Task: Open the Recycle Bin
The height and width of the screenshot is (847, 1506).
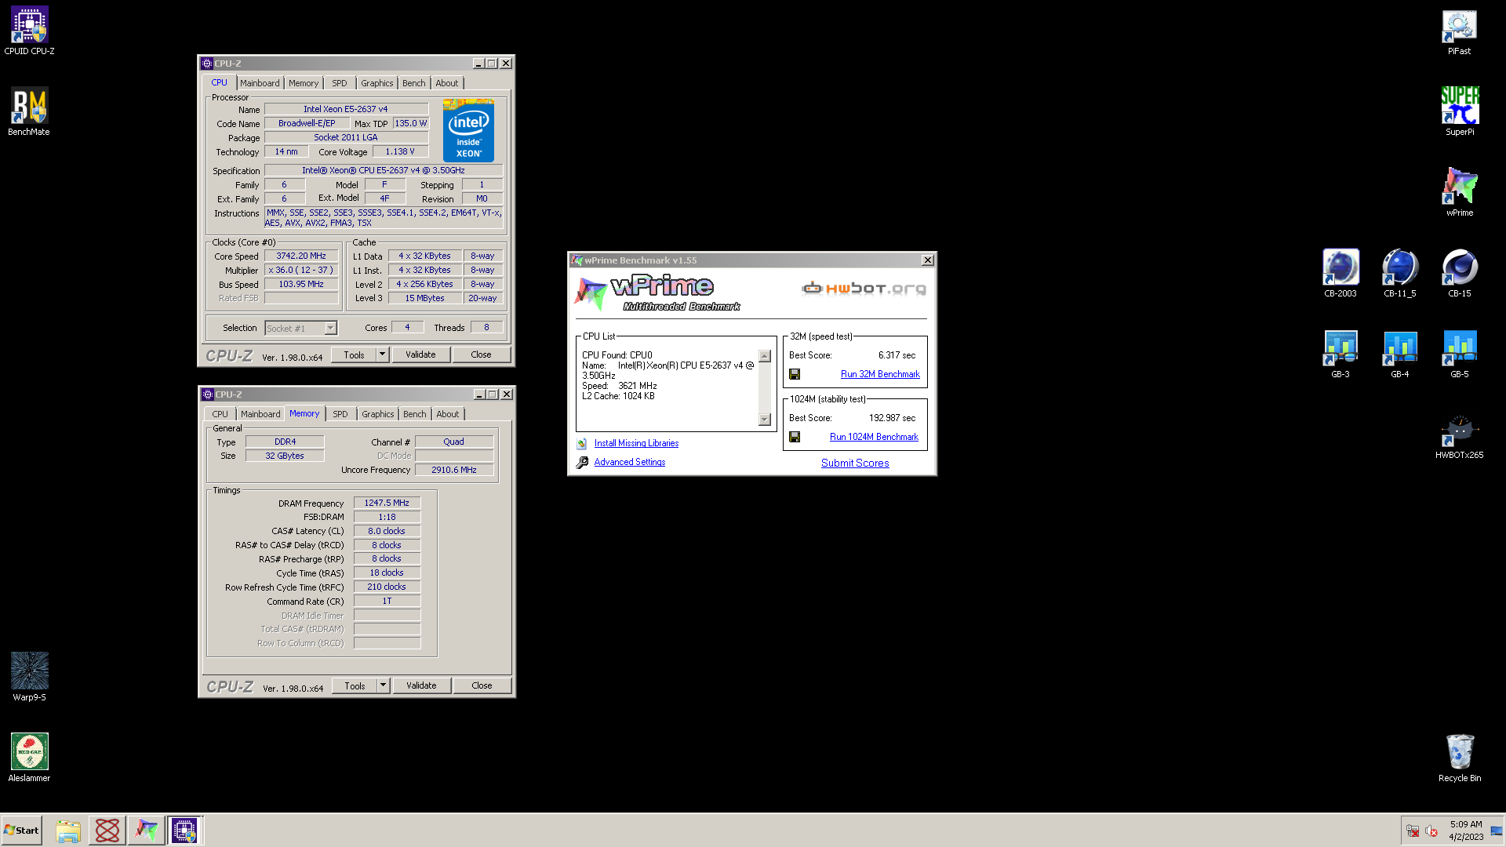Action: click(1459, 758)
